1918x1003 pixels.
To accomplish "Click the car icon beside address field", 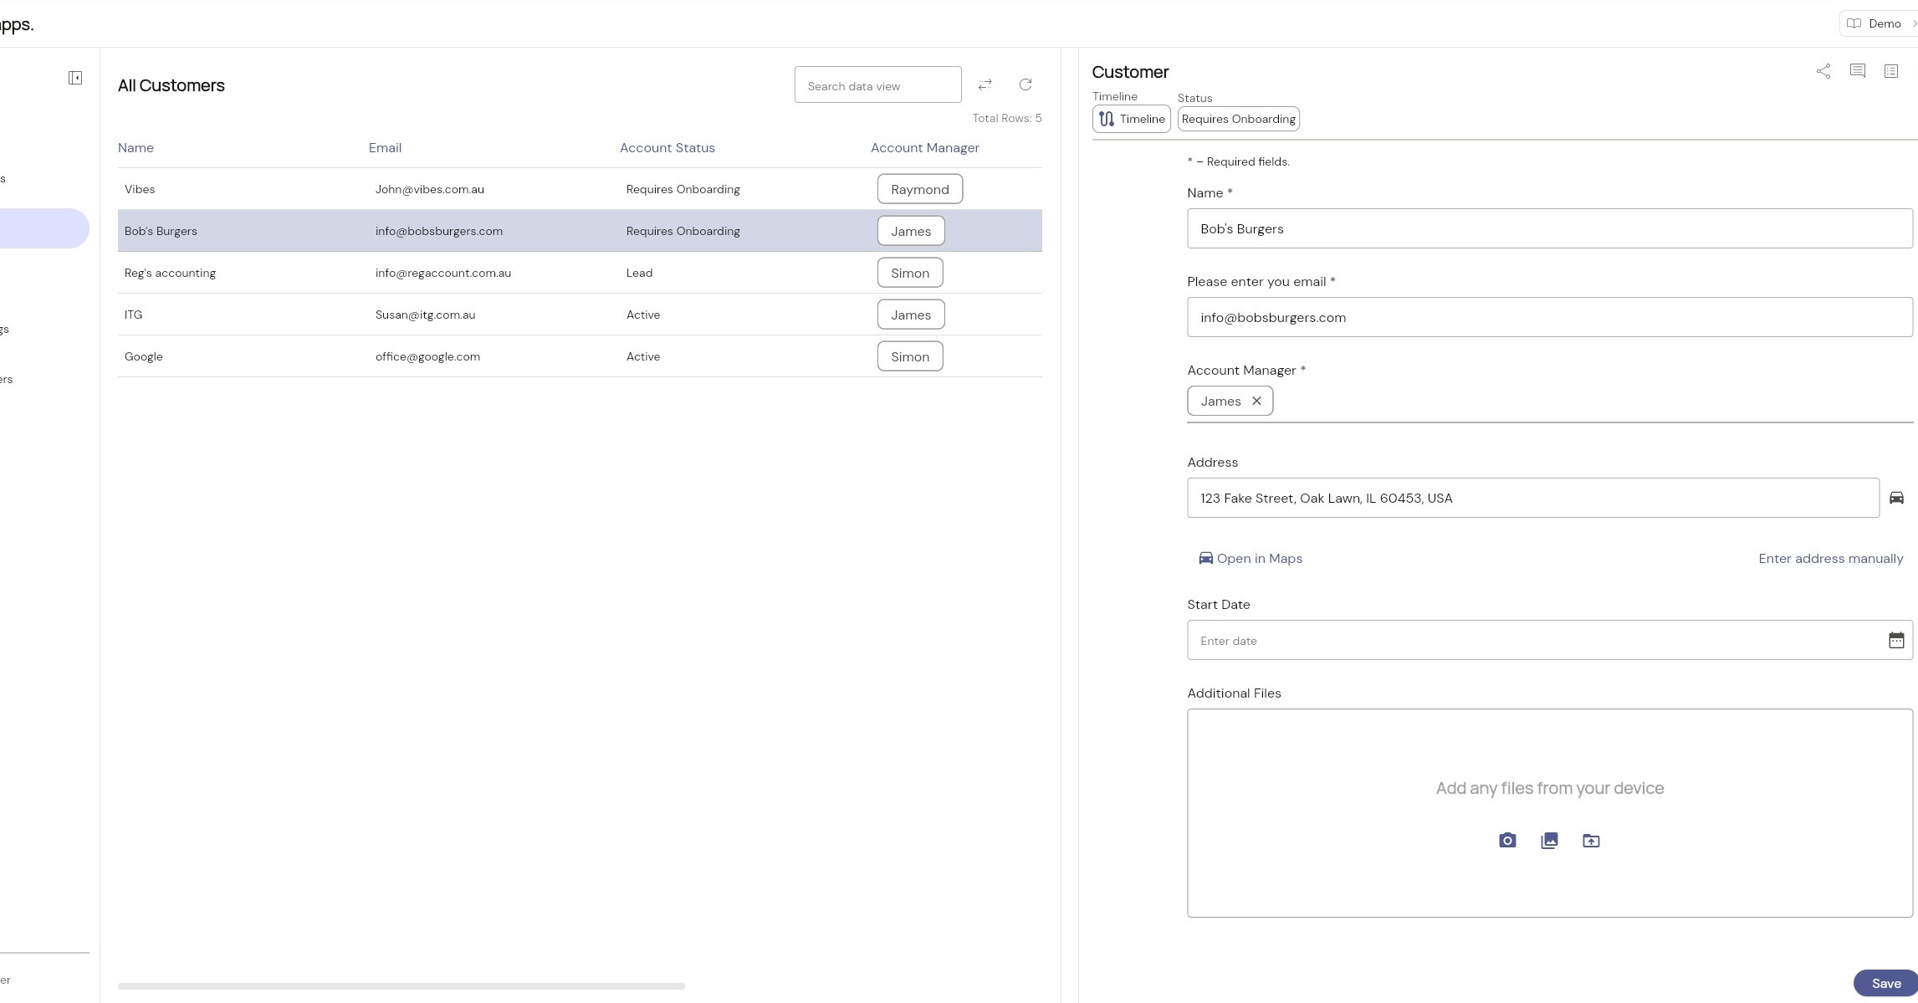I will 1896,498.
